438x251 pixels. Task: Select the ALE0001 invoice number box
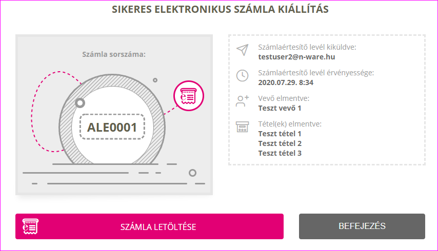(112, 127)
